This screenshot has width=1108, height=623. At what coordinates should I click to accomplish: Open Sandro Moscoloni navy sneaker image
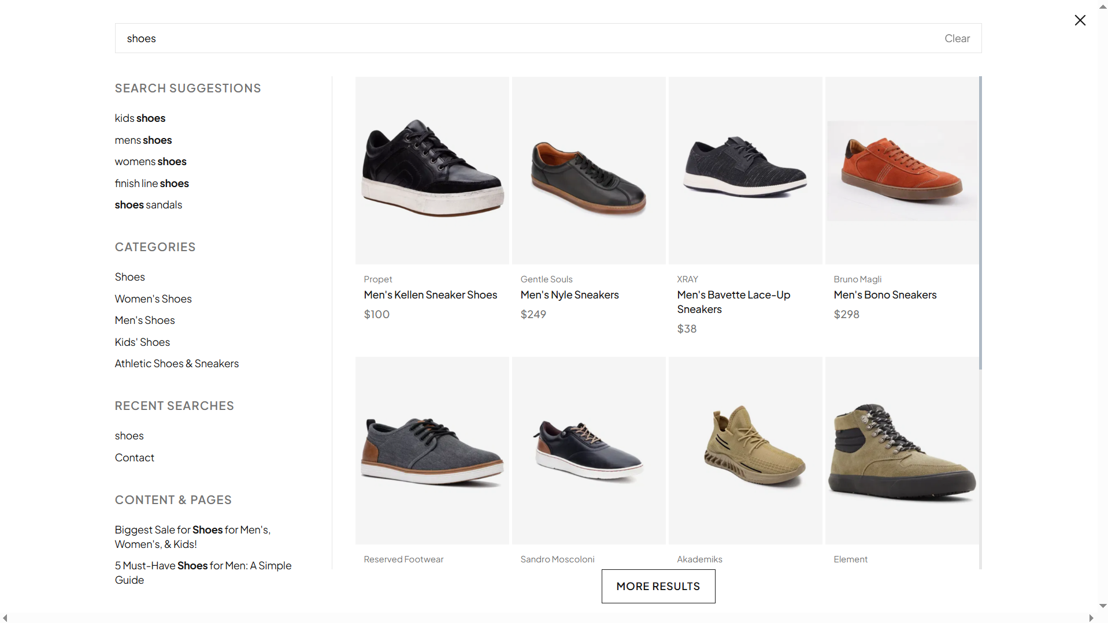point(588,450)
